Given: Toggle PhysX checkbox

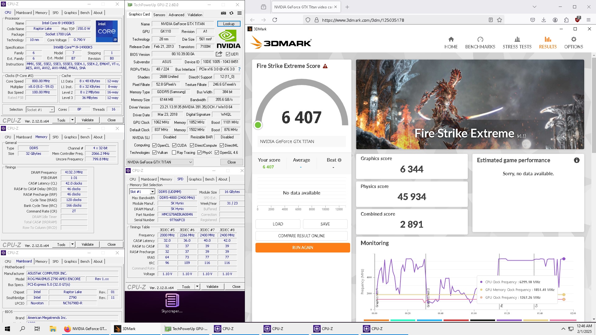Looking at the screenshot, I should click(x=199, y=153).
